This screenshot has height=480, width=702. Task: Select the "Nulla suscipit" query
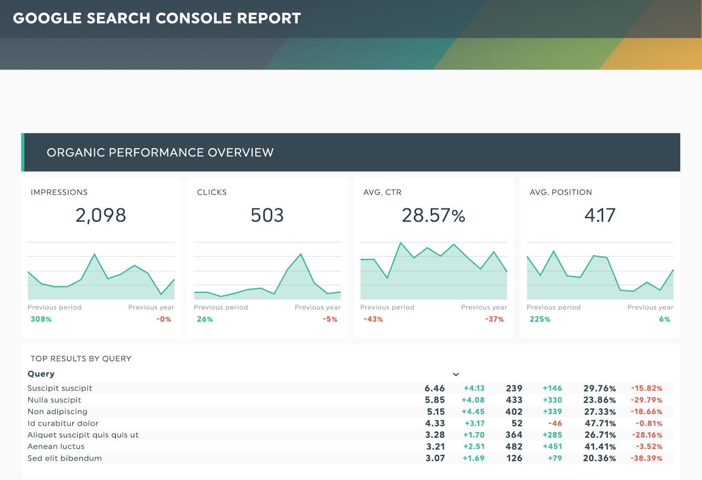[54, 400]
